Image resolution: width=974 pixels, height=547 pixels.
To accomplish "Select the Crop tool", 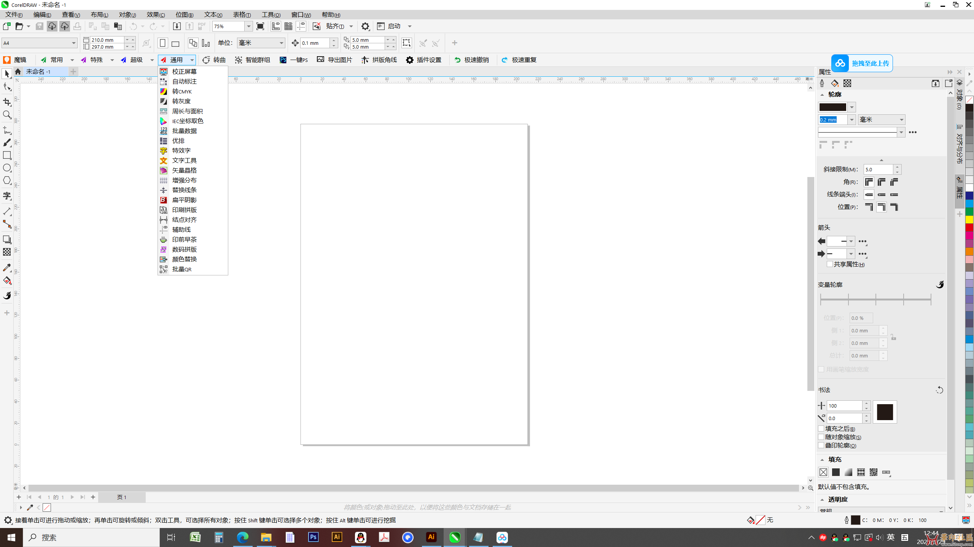I will pos(7,102).
